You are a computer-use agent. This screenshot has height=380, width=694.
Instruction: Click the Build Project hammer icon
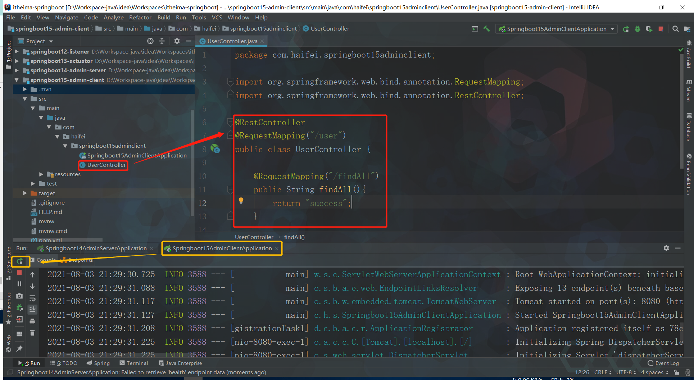(486, 29)
